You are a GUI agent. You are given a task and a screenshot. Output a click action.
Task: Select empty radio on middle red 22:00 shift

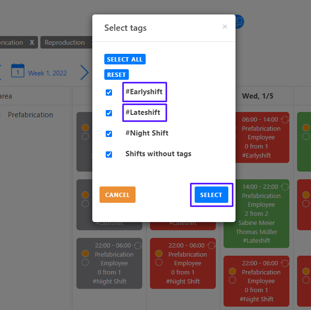(x=159, y=262)
